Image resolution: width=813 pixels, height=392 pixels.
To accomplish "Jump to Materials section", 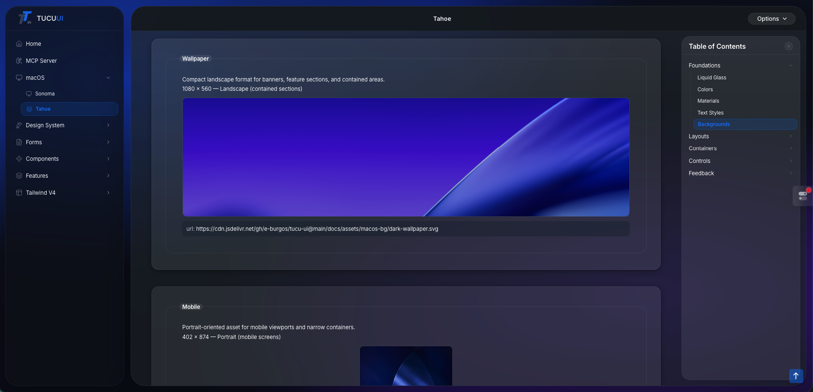I will 708,101.
